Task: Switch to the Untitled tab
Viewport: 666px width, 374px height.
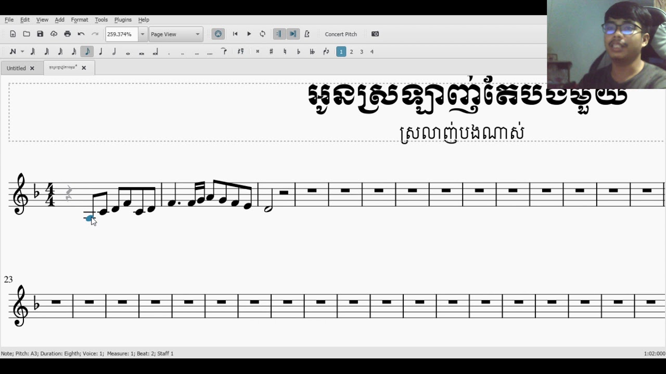Action: tap(16, 68)
